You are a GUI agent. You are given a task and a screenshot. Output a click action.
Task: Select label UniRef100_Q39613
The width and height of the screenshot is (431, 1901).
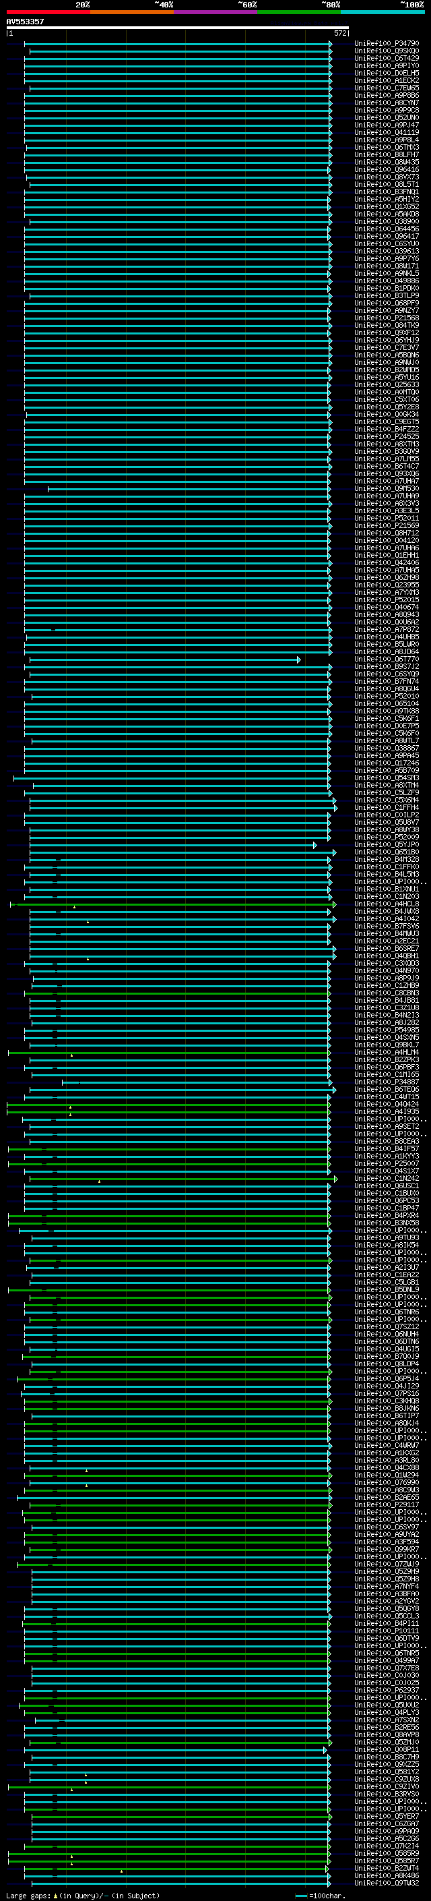[387, 251]
